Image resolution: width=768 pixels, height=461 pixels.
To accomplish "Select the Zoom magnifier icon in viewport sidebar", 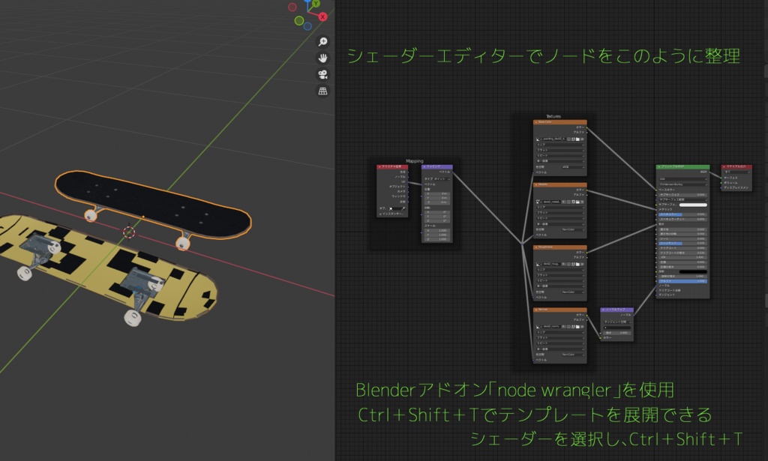I will [x=323, y=41].
